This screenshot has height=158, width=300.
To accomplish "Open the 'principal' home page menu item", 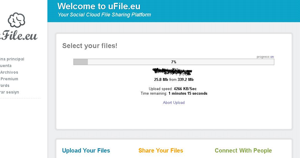I will point(12,59).
